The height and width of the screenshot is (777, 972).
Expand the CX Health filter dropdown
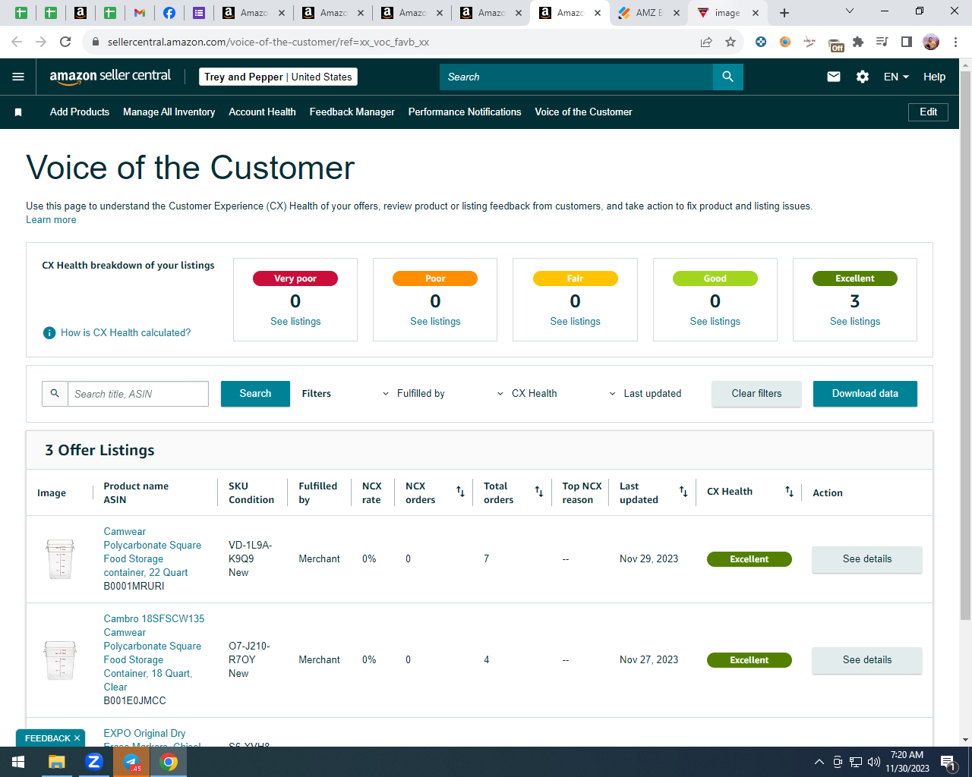(527, 394)
